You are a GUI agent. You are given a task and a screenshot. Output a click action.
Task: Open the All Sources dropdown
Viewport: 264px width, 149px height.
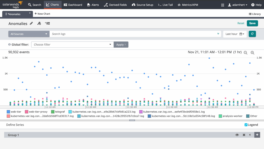[29, 34]
